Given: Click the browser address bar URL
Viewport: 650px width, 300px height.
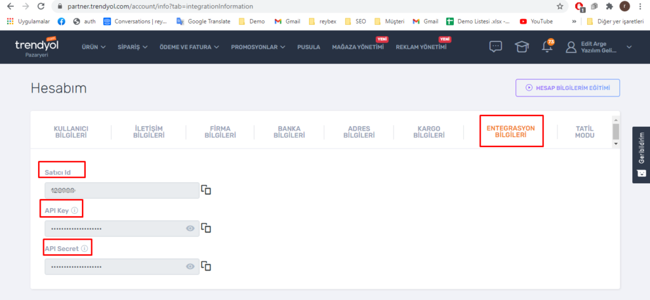Looking at the screenshot, I should 160,6.
